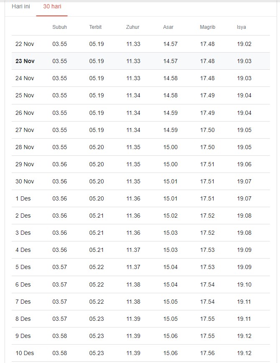Viewport: 280px width, 363px height.
Task: Click Asar time 15.00 on 28 Nov
Action: tap(170, 147)
